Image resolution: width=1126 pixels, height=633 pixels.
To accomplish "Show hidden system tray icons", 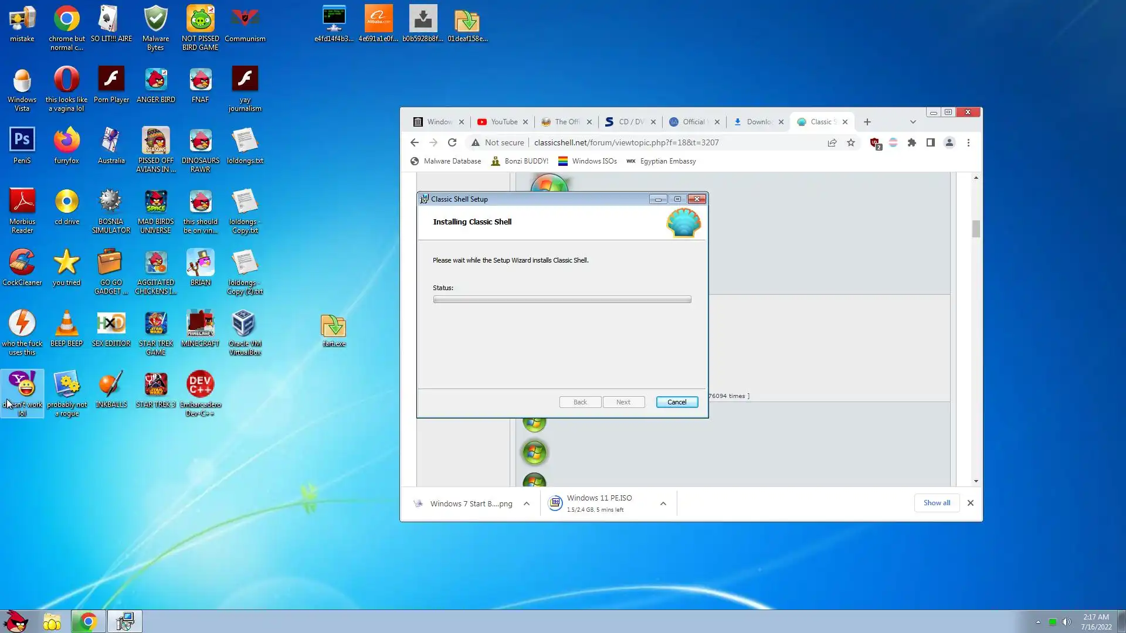I will (1038, 622).
